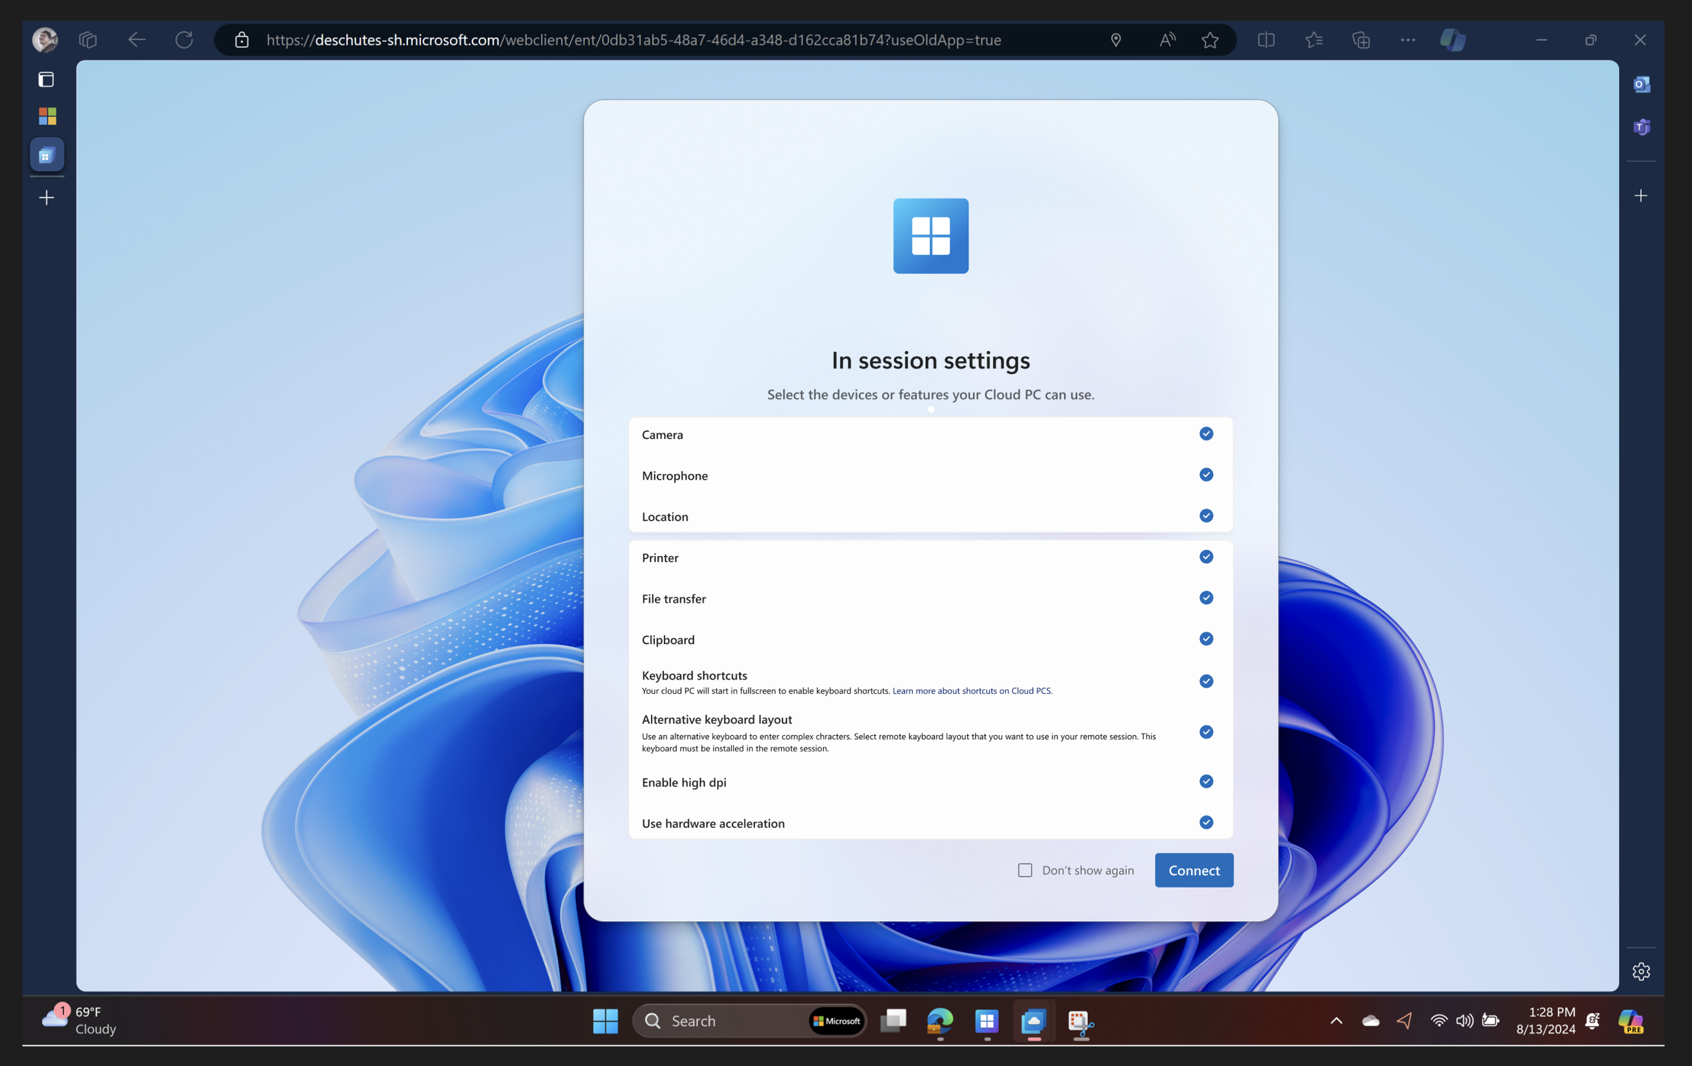The image size is (1692, 1066).
Task: Open split screen view icon
Action: [x=1266, y=40]
